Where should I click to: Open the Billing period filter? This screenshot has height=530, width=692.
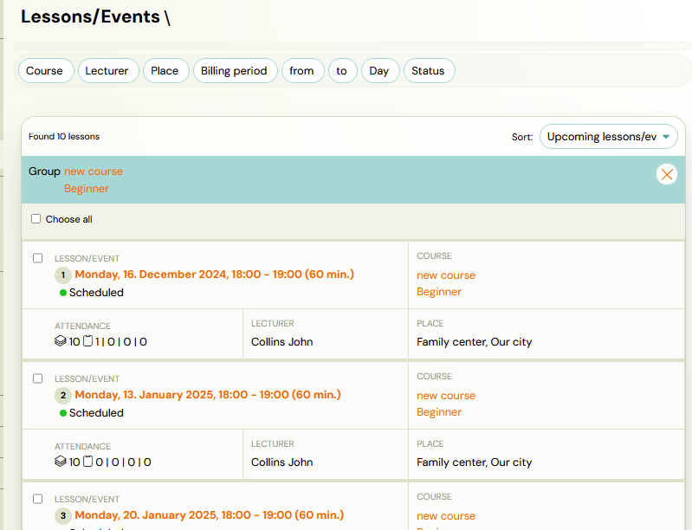pos(234,71)
